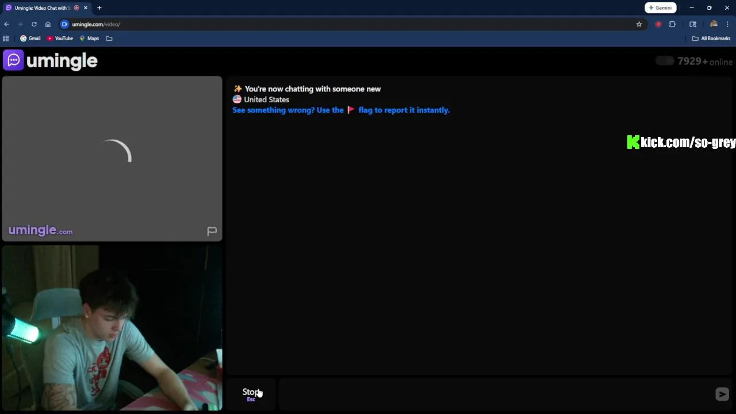736x414 pixels.
Task: Open the browser home page icon
Action: [x=48, y=24]
